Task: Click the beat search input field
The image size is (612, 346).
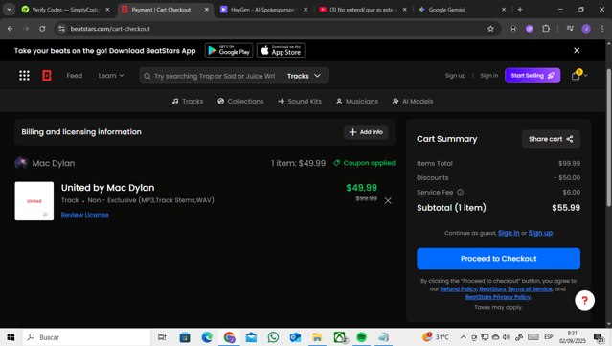Action: coord(215,76)
